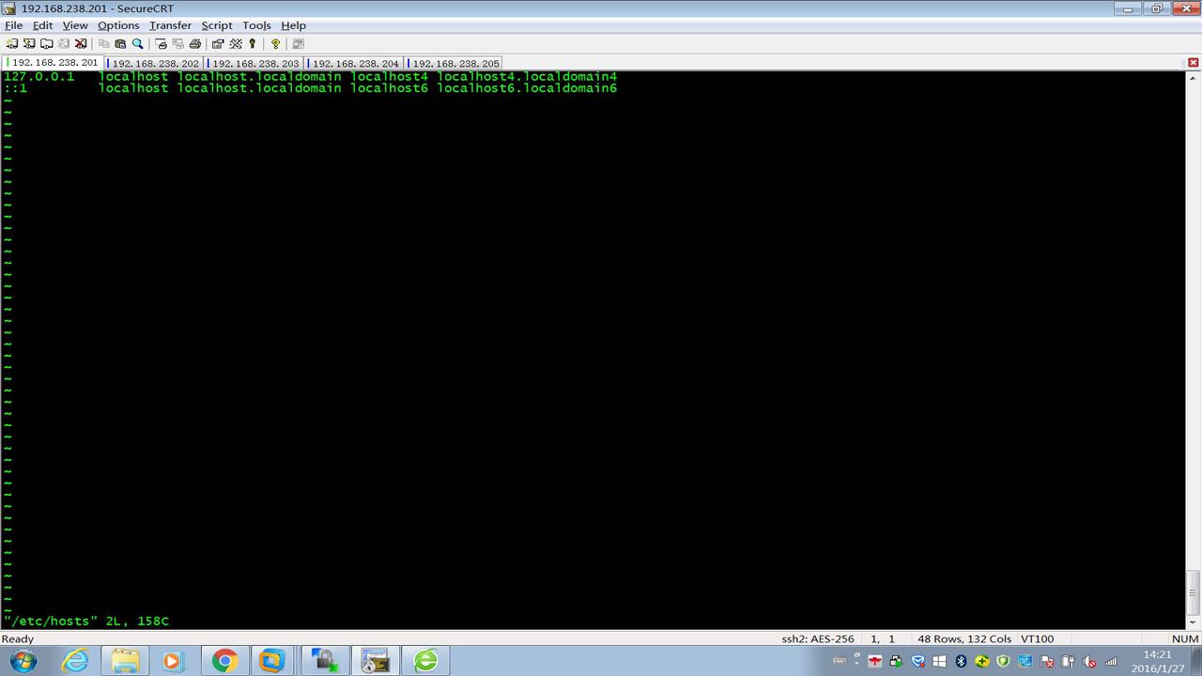The image size is (1202, 676).
Task: Click the Quick Connect toolbar icon
Action: pyautogui.click(x=29, y=44)
